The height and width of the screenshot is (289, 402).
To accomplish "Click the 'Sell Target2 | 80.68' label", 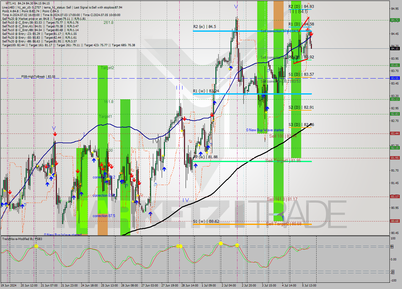I will (x=284, y=224).
